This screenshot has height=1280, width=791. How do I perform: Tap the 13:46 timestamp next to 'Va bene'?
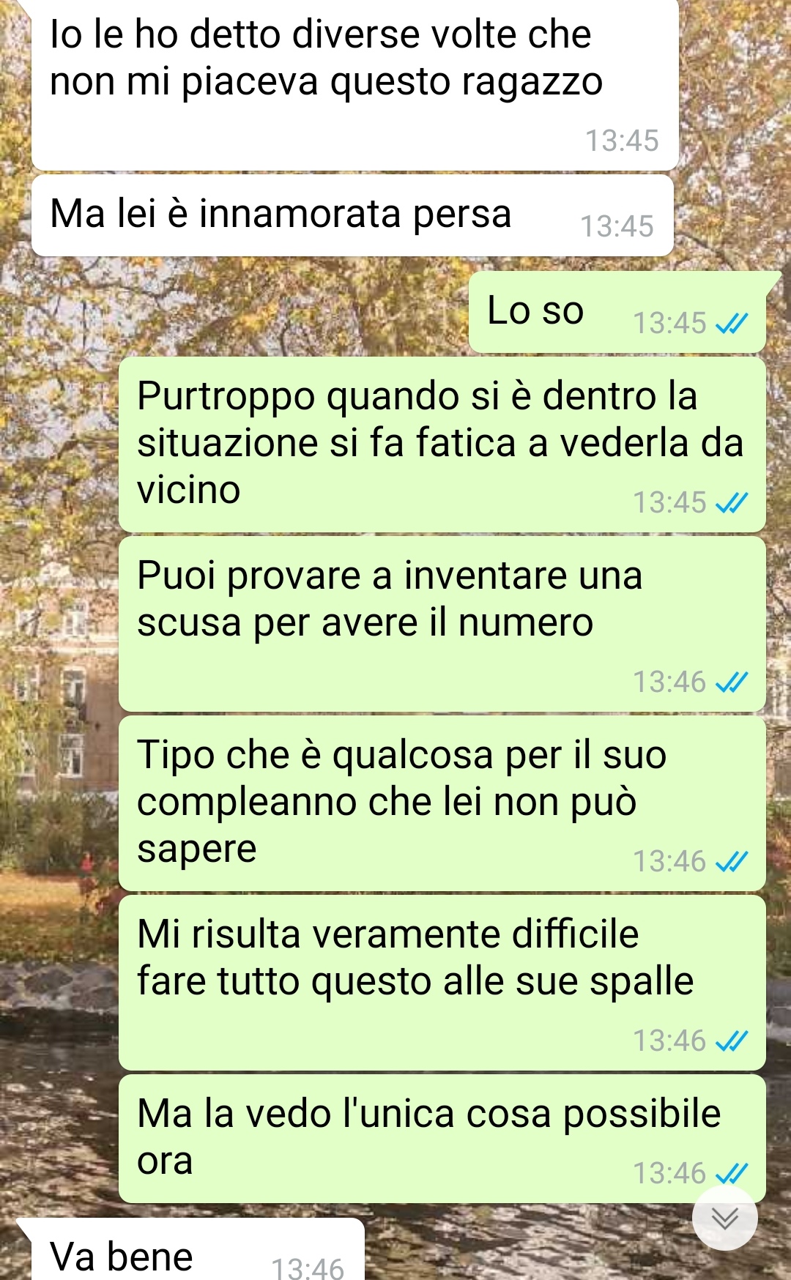(x=308, y=1268)
